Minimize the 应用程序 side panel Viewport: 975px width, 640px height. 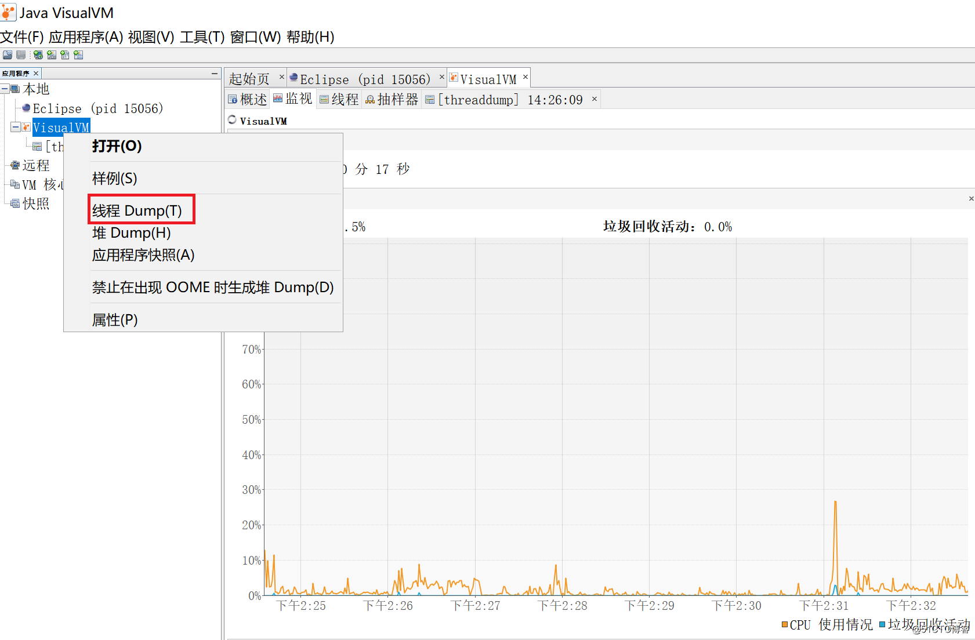coord(215,73)
